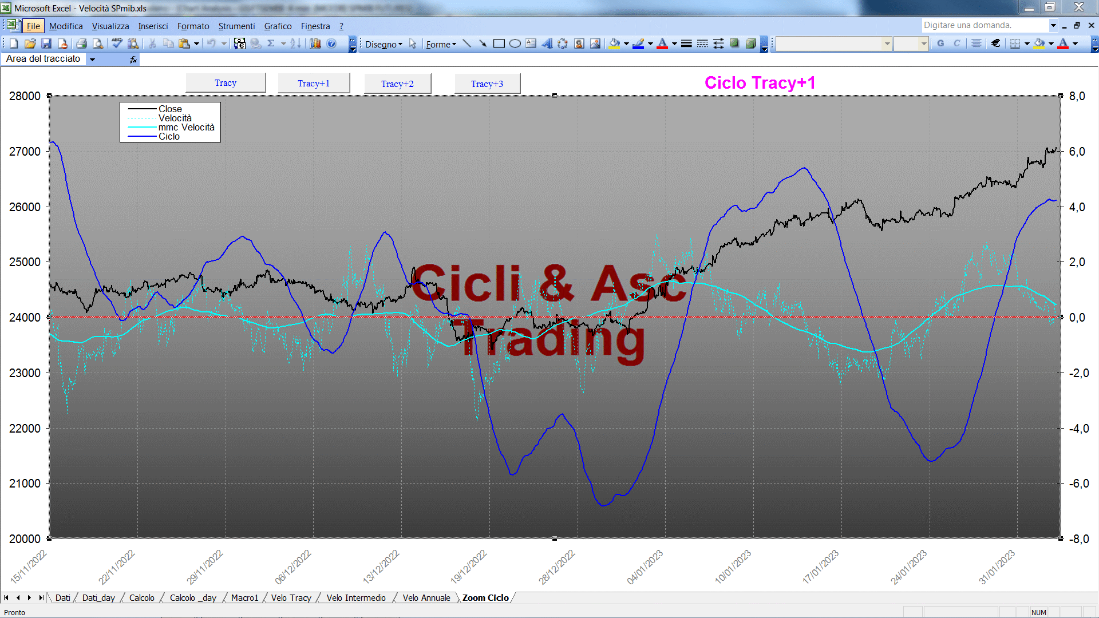This screenshot has height=618, width=1099.
Task: Click the fx insert function button
Action: 133,59
